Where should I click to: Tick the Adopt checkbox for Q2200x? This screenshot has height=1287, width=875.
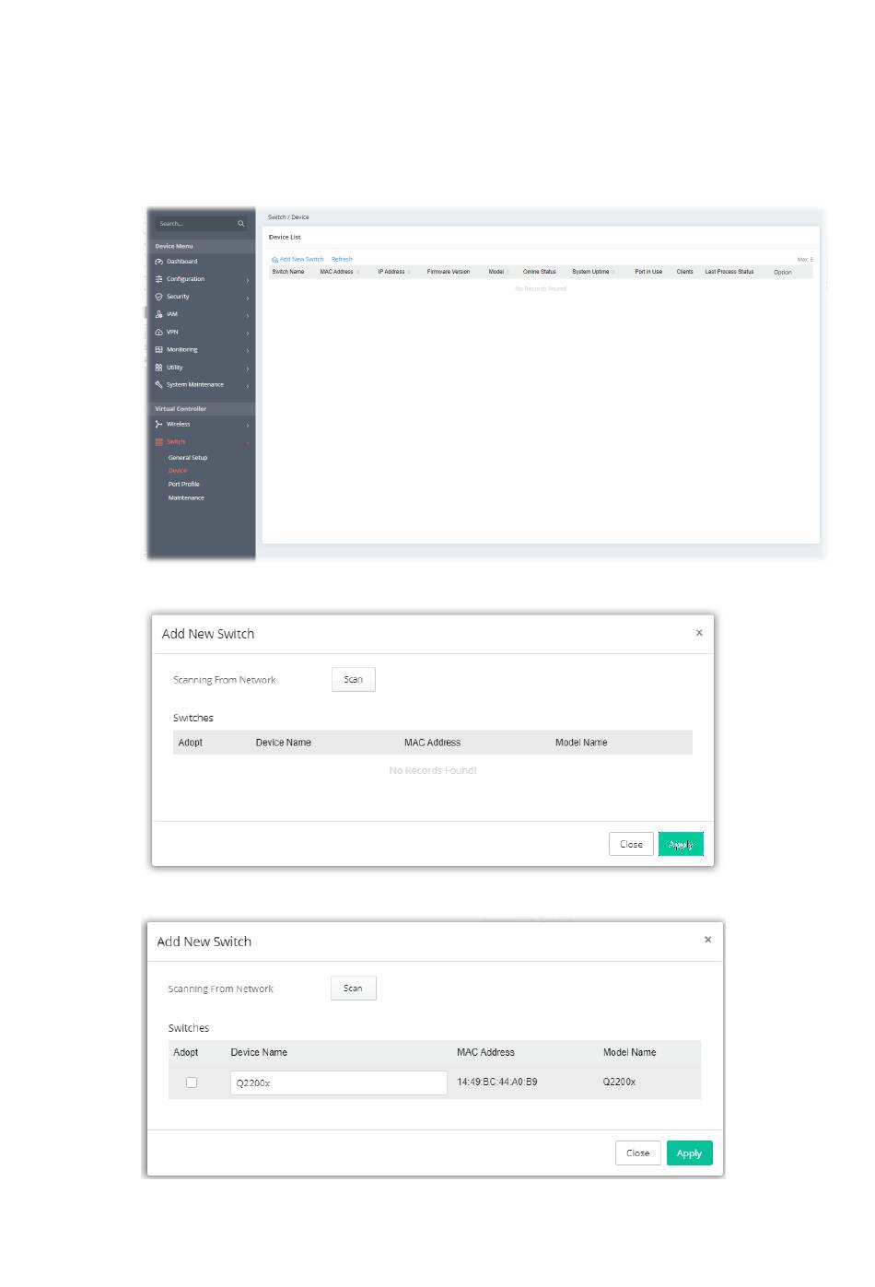[192, 1082]
